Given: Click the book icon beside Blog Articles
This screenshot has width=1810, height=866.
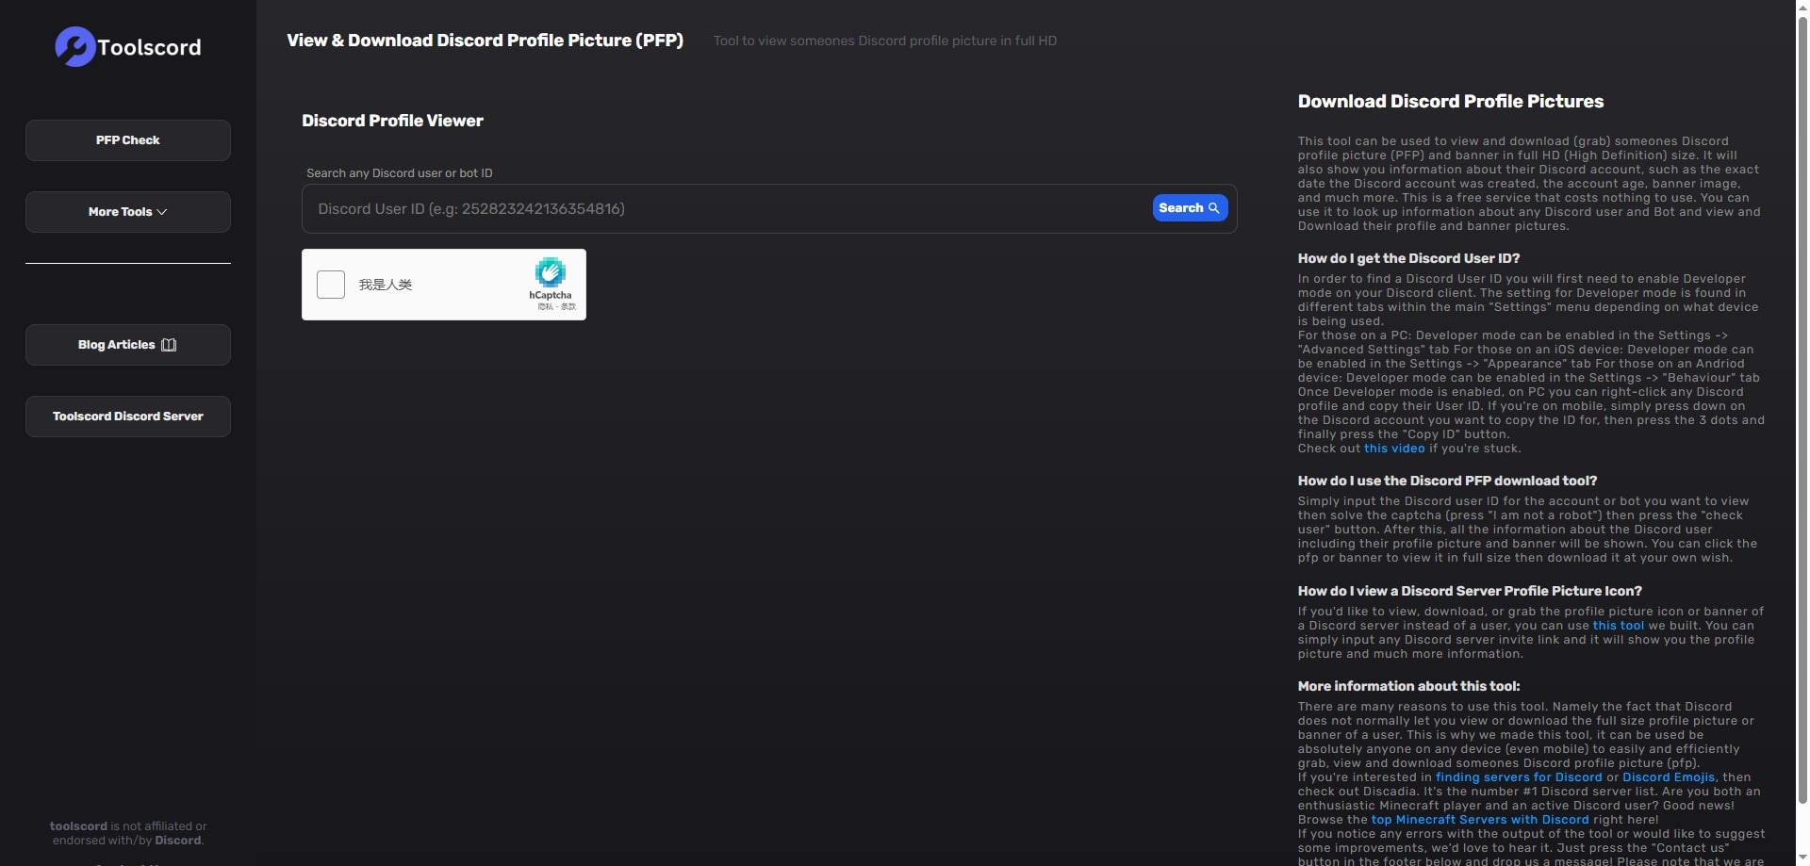Looking at the screenshot, I should pos(169,345).
